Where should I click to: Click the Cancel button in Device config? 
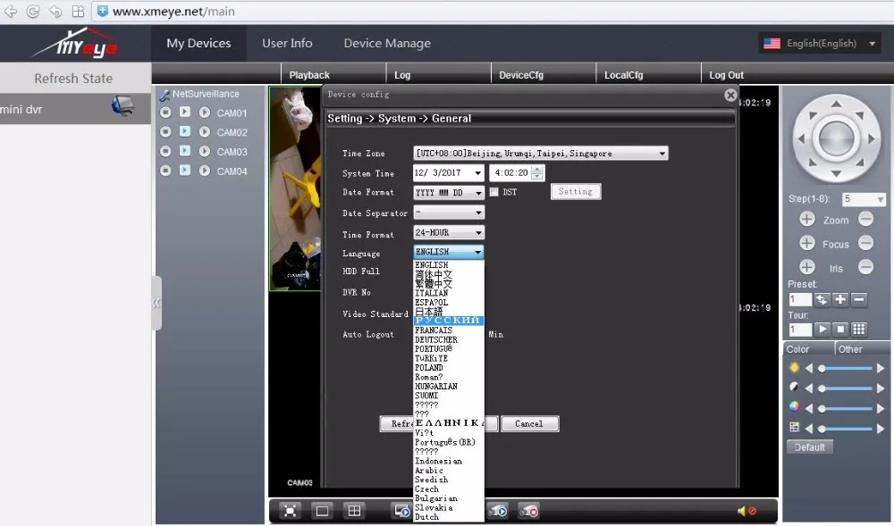[529, 423]
